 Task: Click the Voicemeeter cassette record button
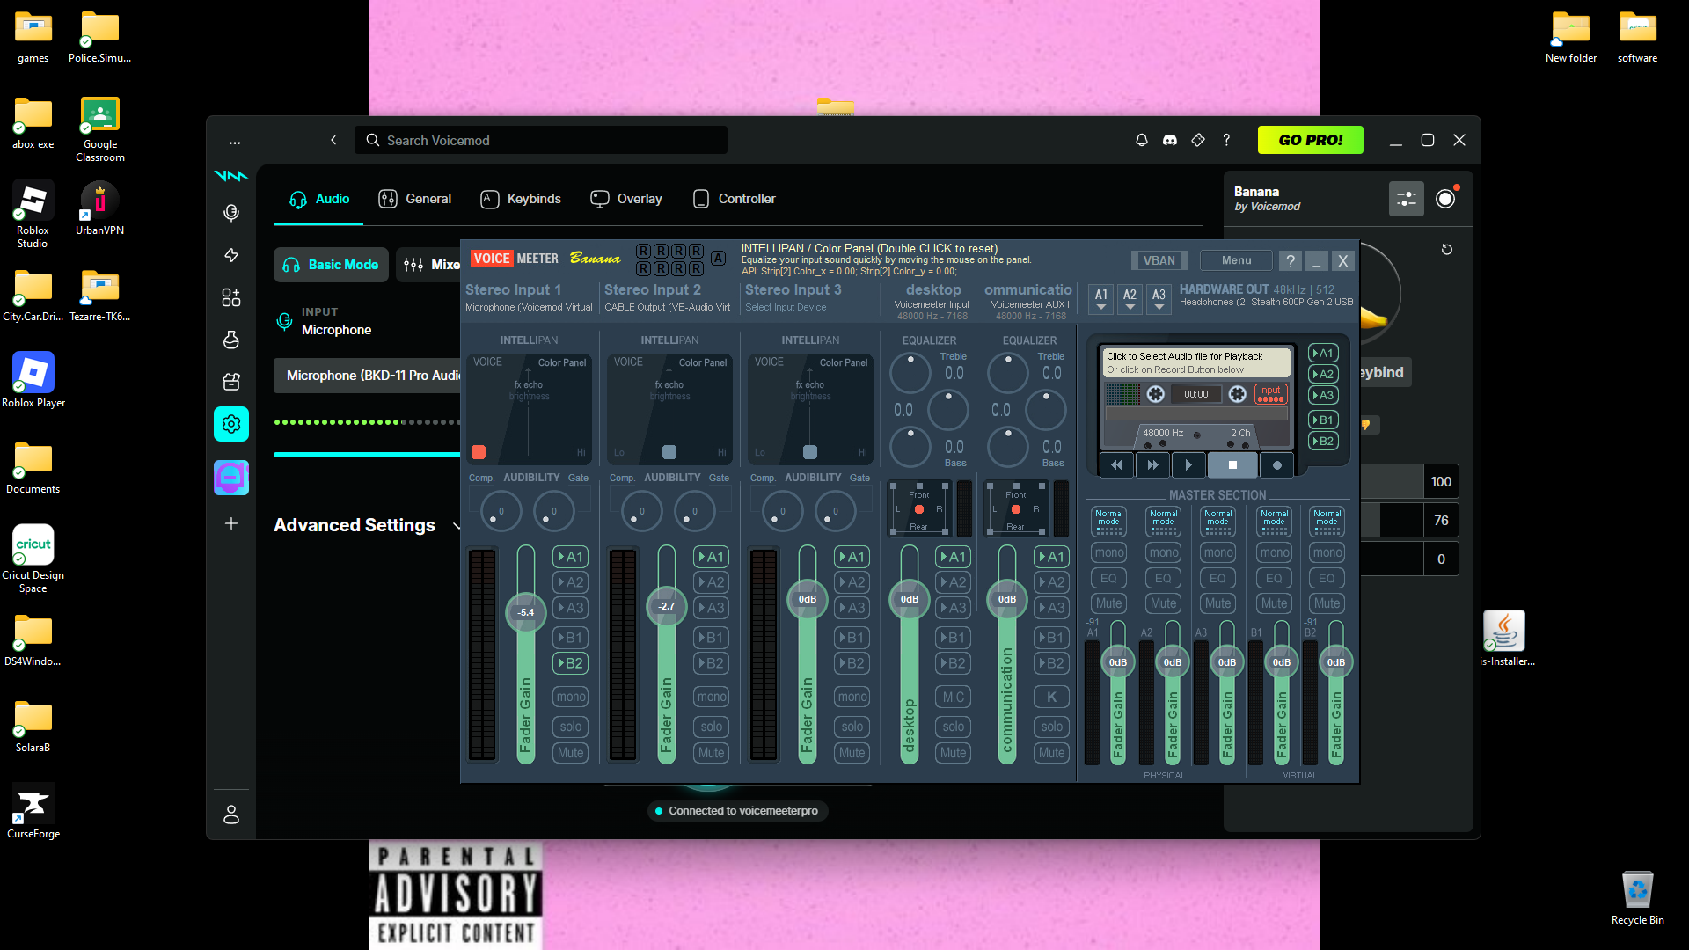(x=1276, y=465)
